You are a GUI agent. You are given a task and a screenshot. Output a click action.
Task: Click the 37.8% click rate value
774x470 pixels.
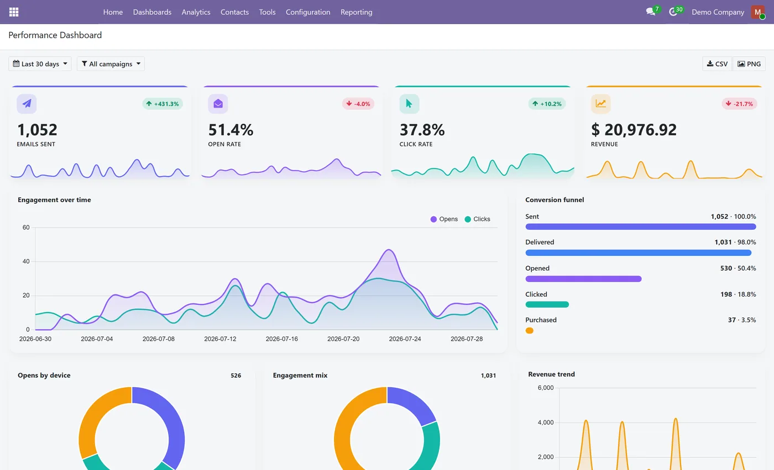coord(422,130)
